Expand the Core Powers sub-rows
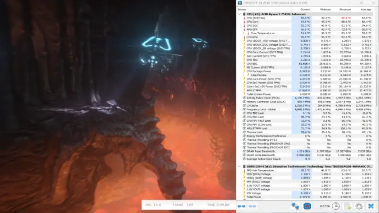379x213 pixels. 244,75
